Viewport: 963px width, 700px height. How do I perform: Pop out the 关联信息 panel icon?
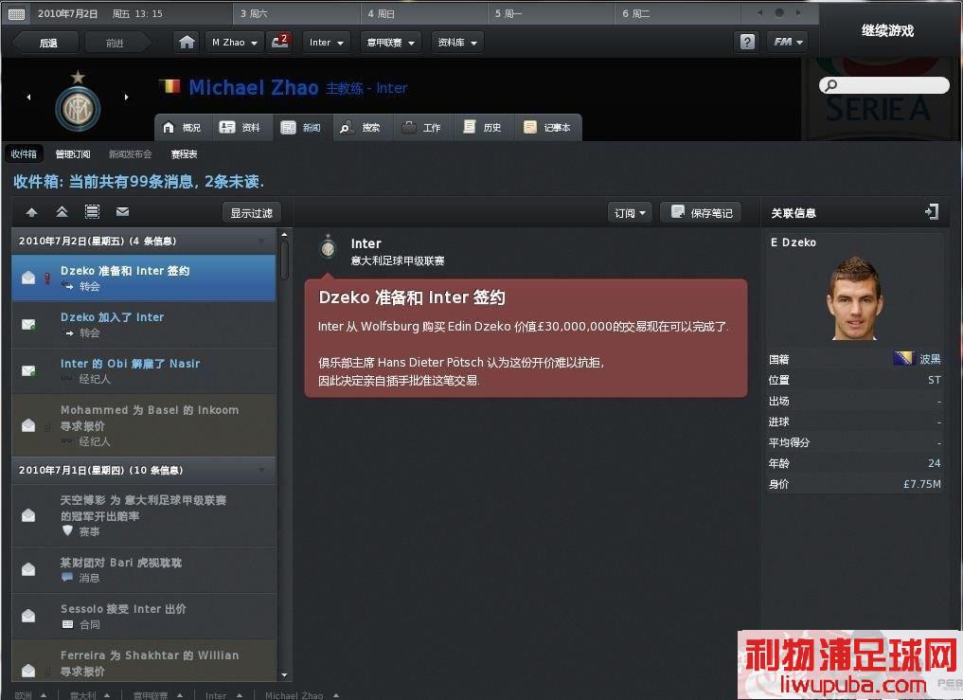932,212
